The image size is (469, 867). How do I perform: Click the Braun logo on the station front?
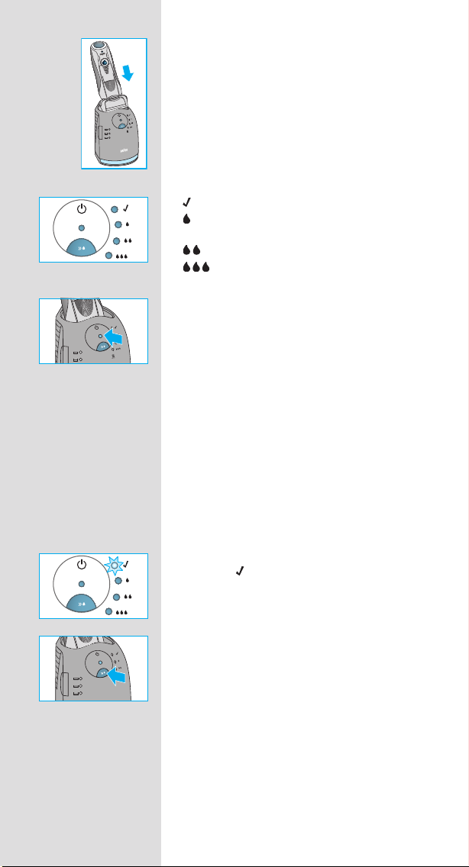124,150
